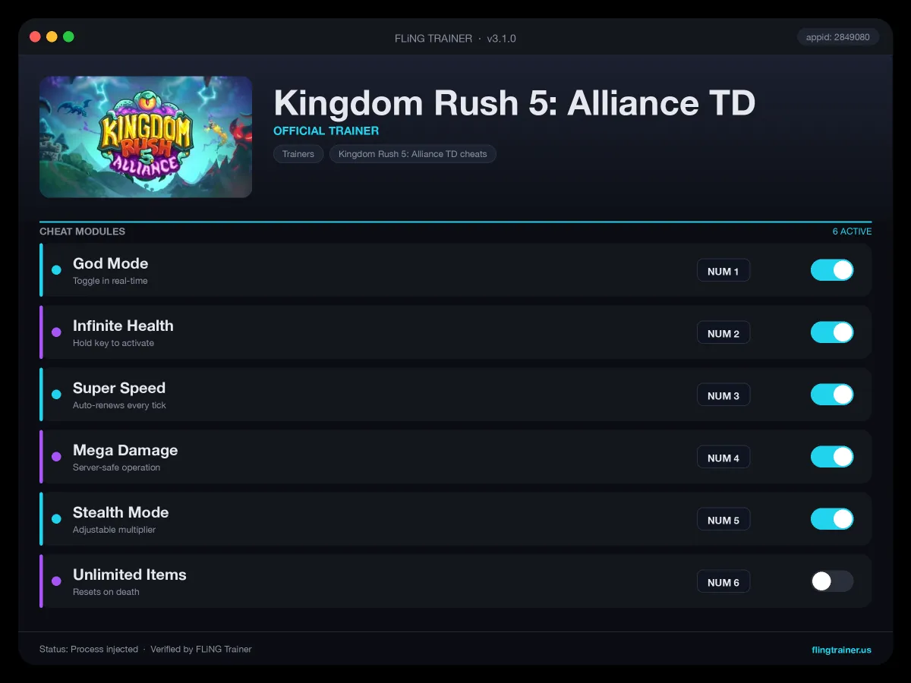The width and height of the screenshot is (911, 683).
Task: Click the NUM 1 hotkey button
Action: pos(723,271)
